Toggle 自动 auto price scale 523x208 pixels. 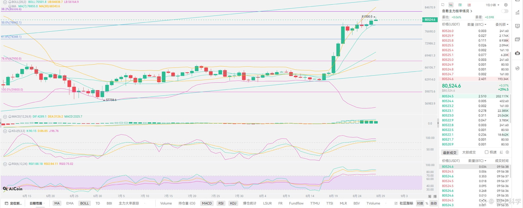(433, 203)
